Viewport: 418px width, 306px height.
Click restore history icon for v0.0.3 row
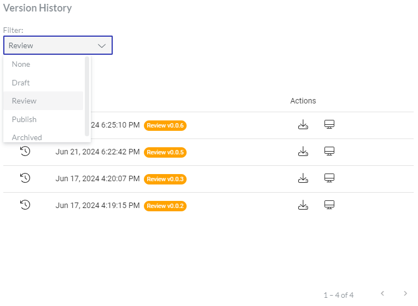(25, 178)
